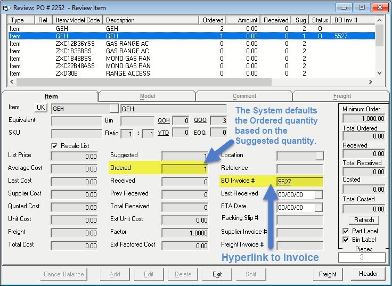Click the Unit Cost field
The width and height of the screenshot is (392, 286).
coord(74,220)
